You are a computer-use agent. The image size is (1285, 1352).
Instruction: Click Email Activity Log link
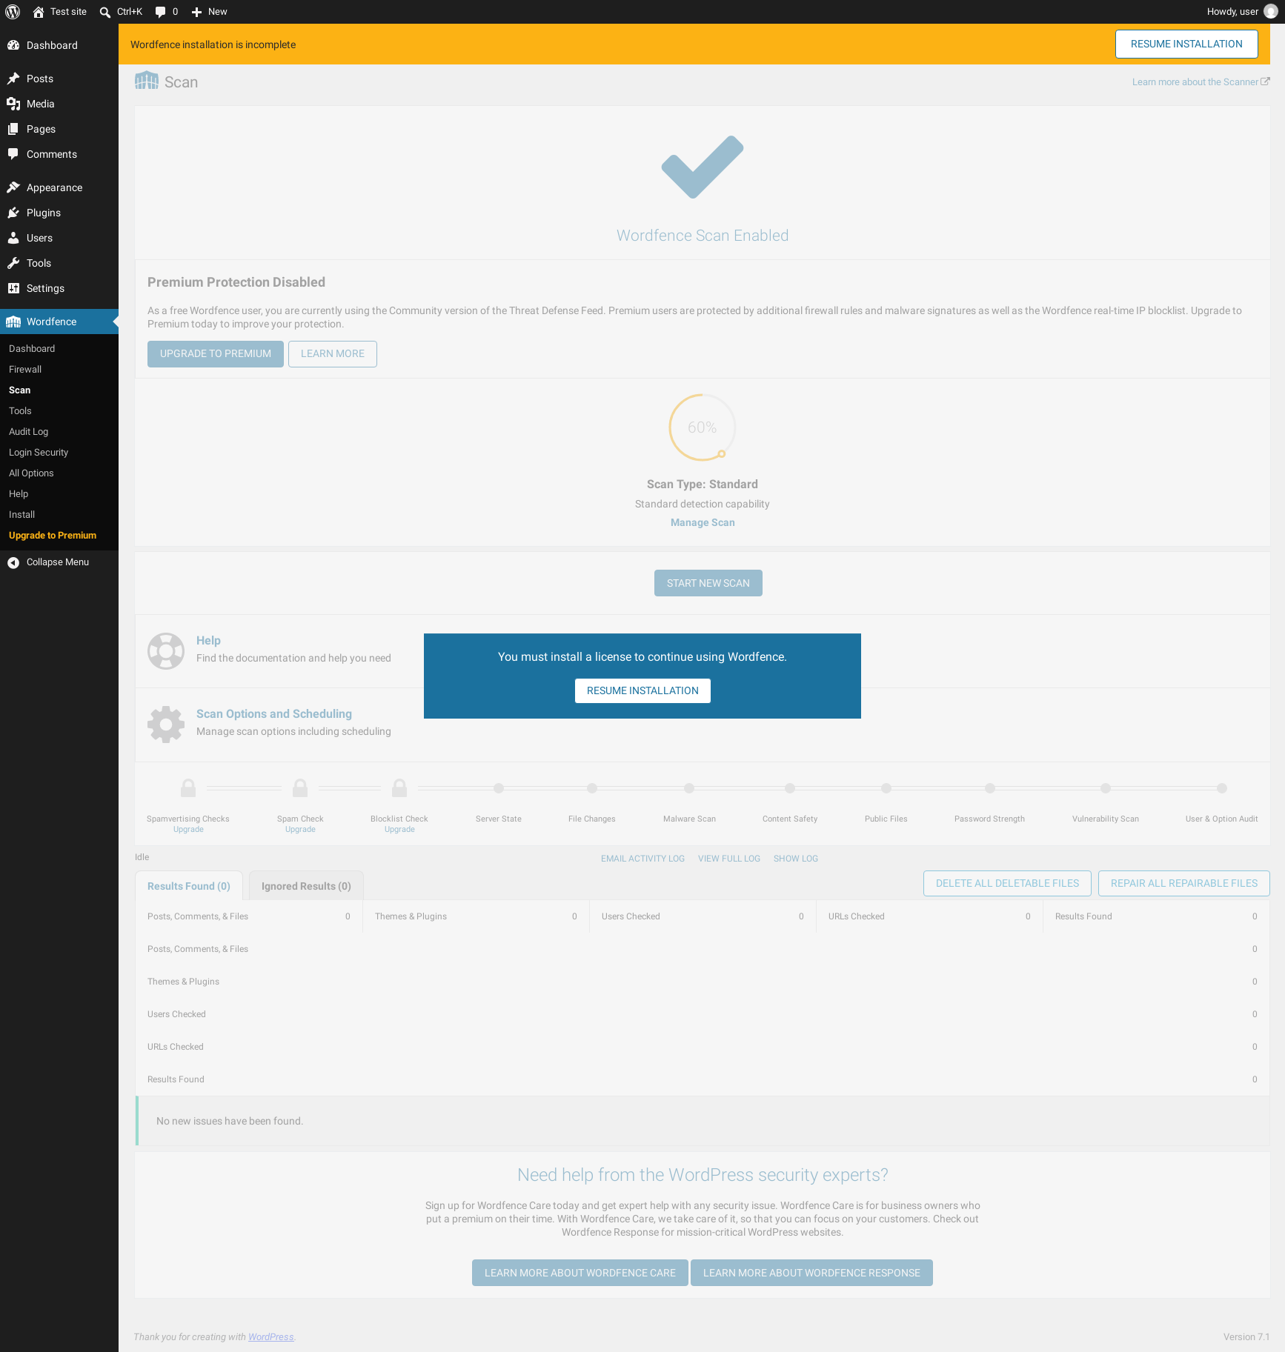[642, 859]
